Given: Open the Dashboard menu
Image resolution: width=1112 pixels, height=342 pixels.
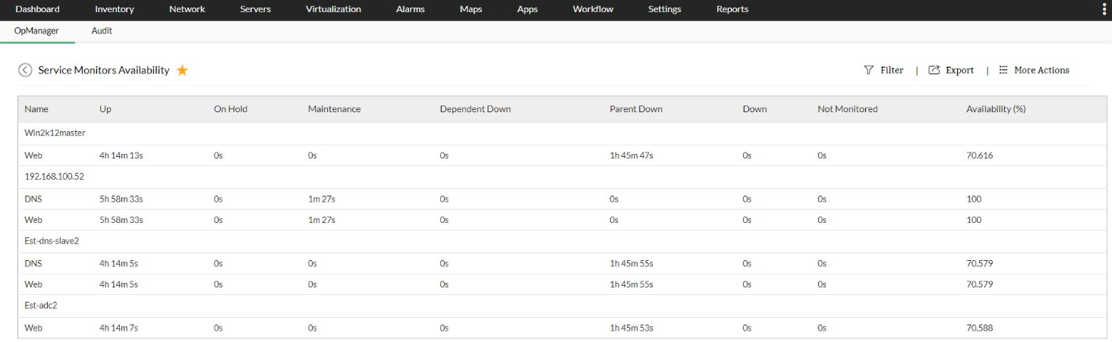Looking at the screenshot, I should click(x=37, y=9).
